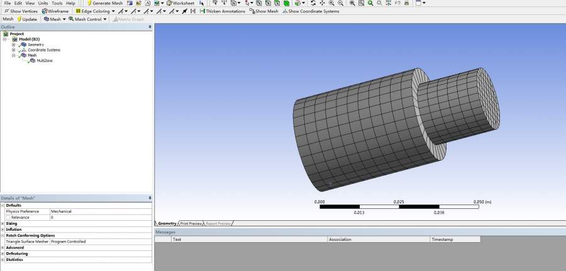Switch to the Print Preview tab
566x271 pixels.
pyautogui.click(x=191, y=223)
